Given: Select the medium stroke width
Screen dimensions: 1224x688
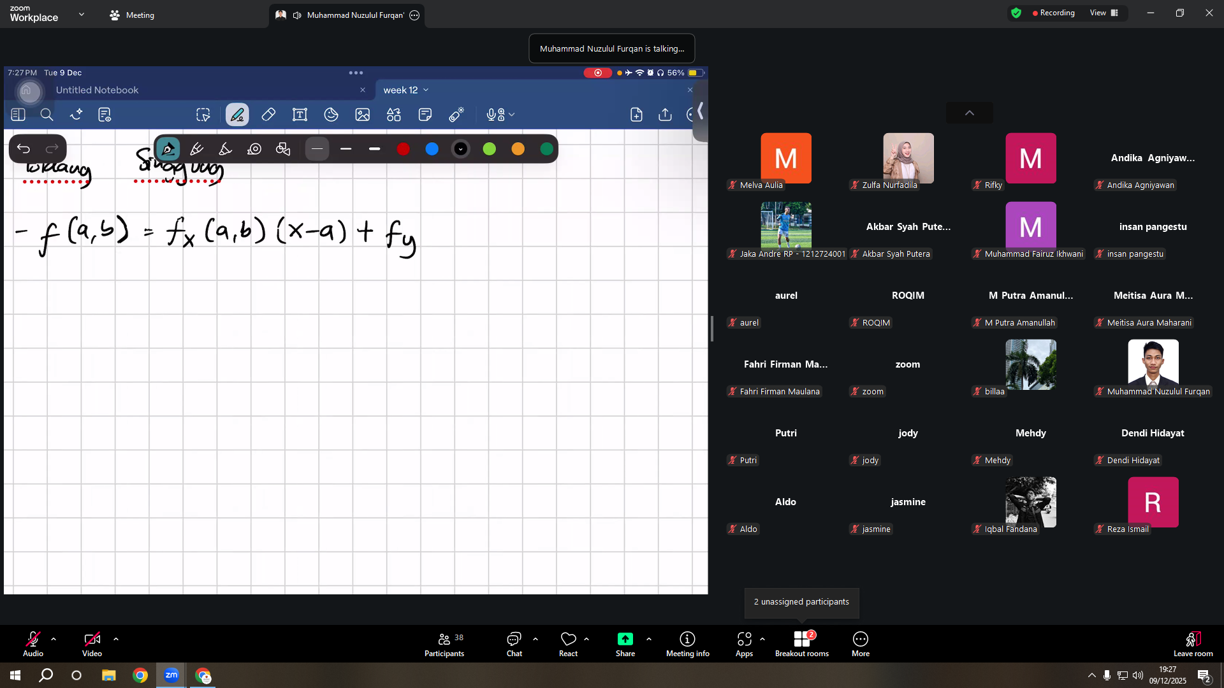Looking at the screenshot, I should click(346, 149).
